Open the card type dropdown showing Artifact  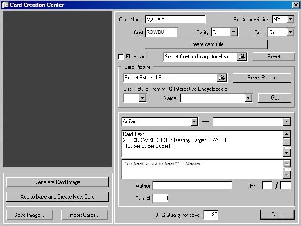point(194,121)
